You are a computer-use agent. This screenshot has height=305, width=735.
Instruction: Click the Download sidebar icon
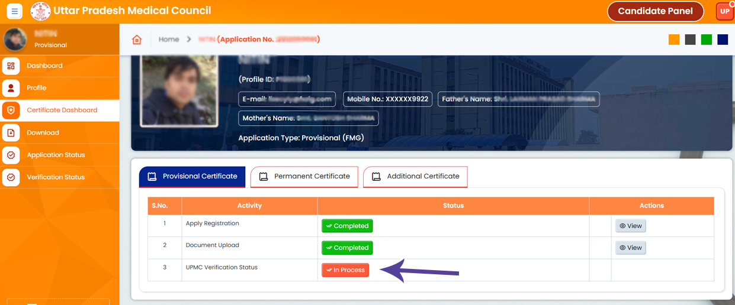11,133
